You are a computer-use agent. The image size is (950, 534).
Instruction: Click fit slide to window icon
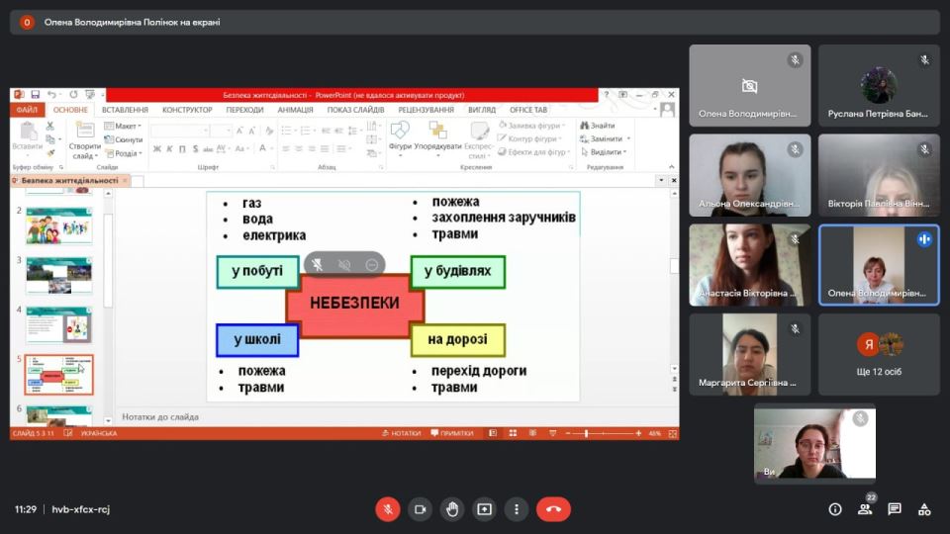[x=672, y=433]
